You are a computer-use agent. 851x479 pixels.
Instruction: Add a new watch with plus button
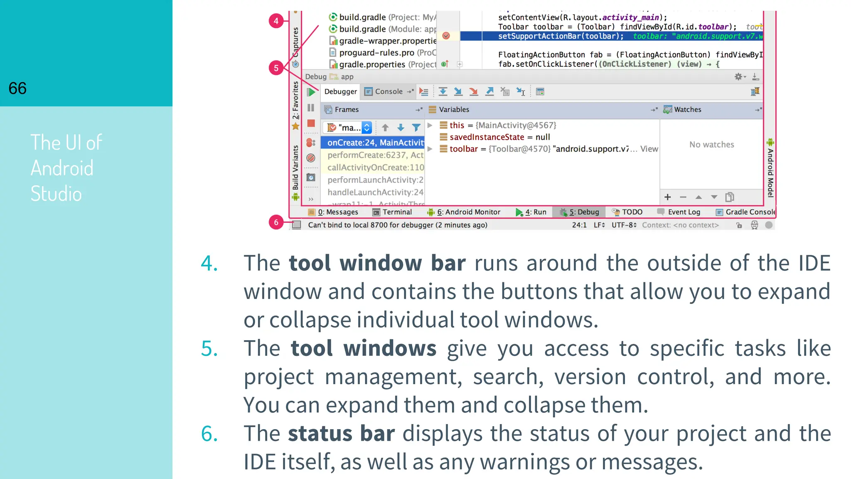[668, 197]
